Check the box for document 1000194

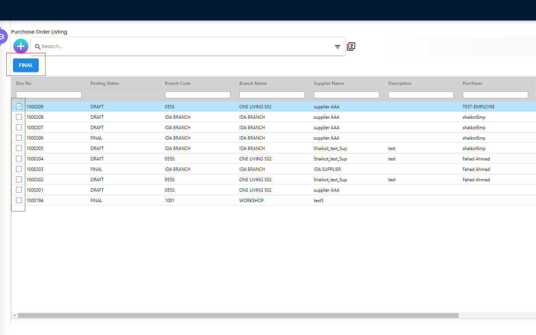(19, 200)
